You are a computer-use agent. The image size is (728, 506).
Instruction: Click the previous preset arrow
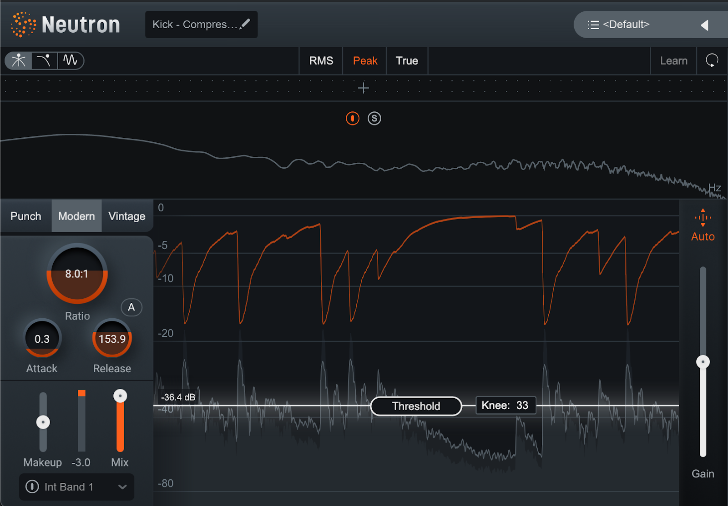pyautogui.click(x=705, y=25)
